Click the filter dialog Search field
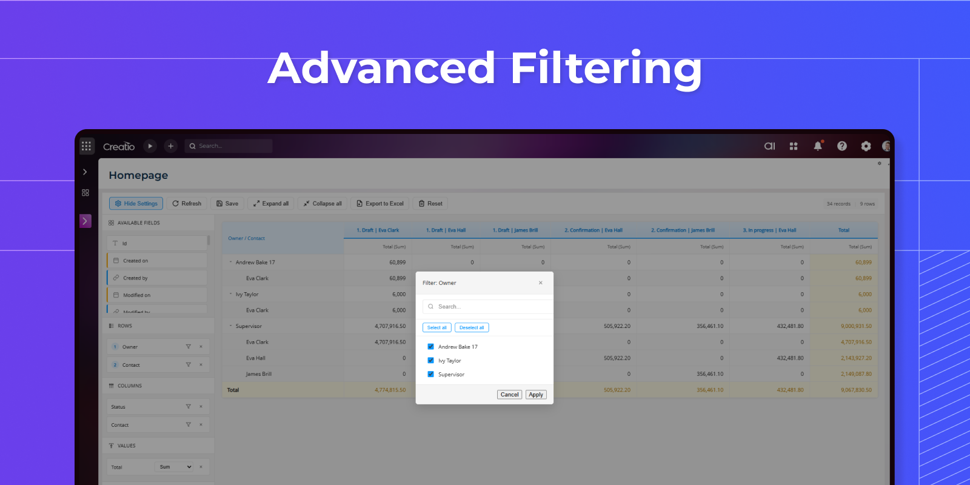 [488, 307]
